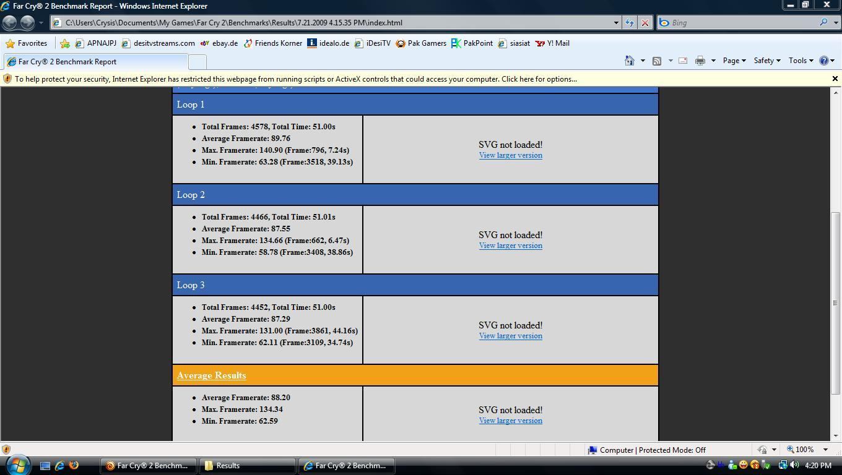
Task: Expand the feeds dropdown arrow
Action: coord(670,61)
